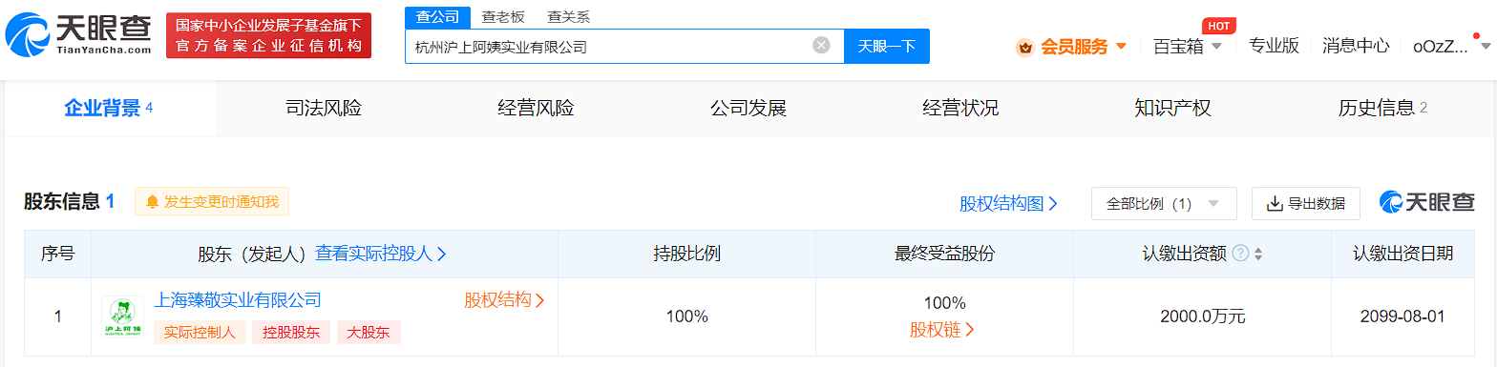Click the 最终受益股份 column header

[x=945, y=254]
